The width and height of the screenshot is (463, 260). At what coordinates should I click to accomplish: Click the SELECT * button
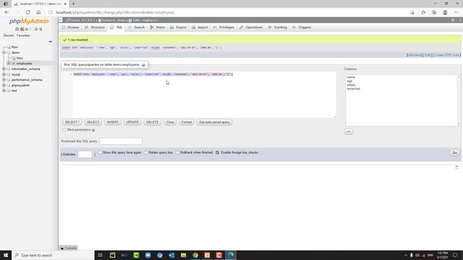(72, 122)
